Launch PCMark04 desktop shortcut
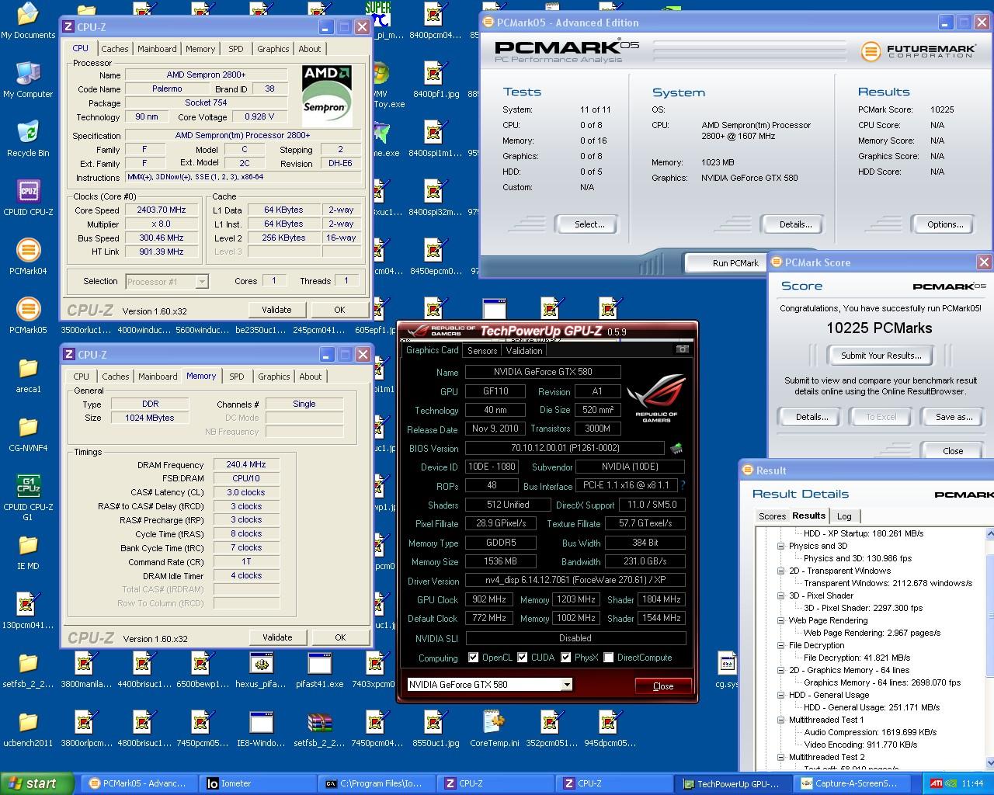 pyautogui.click(x=28, y=255)
